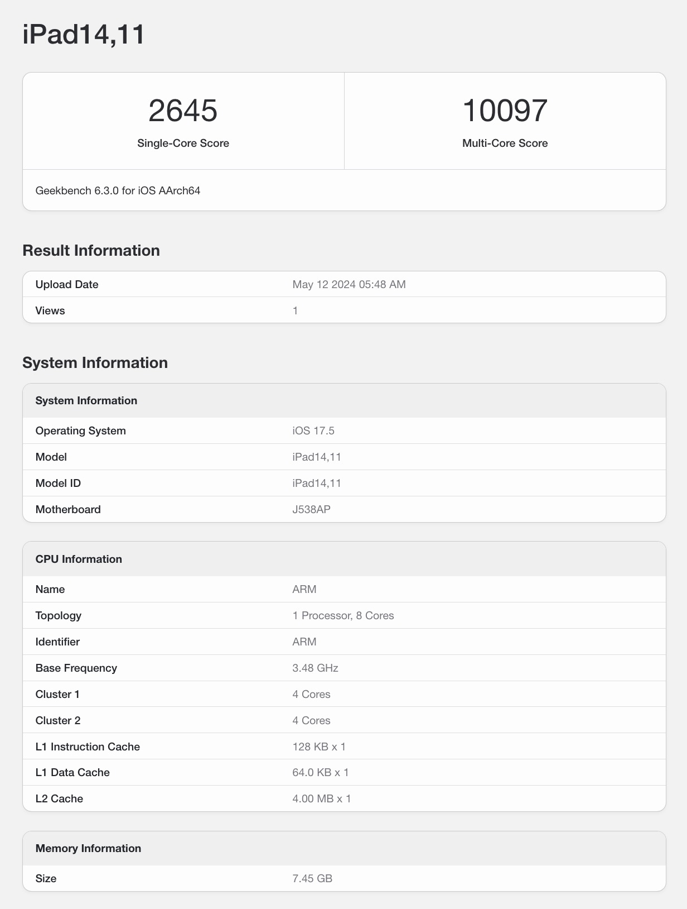
Task: Select the iOS 17.5 operating system value
Action: point(313,431)
